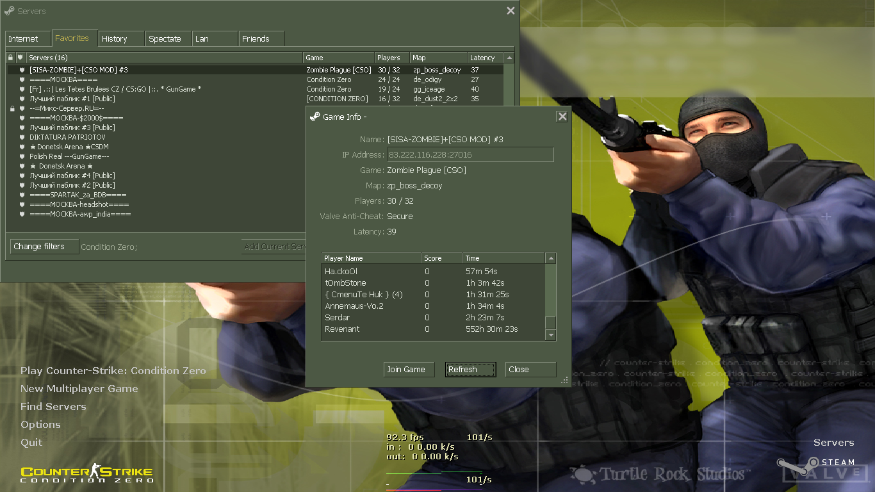Click the IP Address field
The height and width of the screenshot is (492, 875).
470,154
